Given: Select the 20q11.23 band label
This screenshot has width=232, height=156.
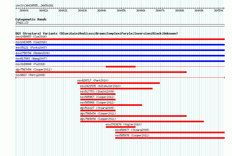Looking at the screenshot, I should [x=22, y=22].
